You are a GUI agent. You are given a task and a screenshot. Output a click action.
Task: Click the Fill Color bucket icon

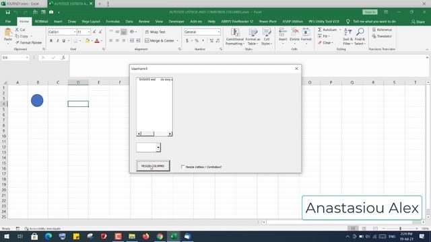click(x=88, y=40)
